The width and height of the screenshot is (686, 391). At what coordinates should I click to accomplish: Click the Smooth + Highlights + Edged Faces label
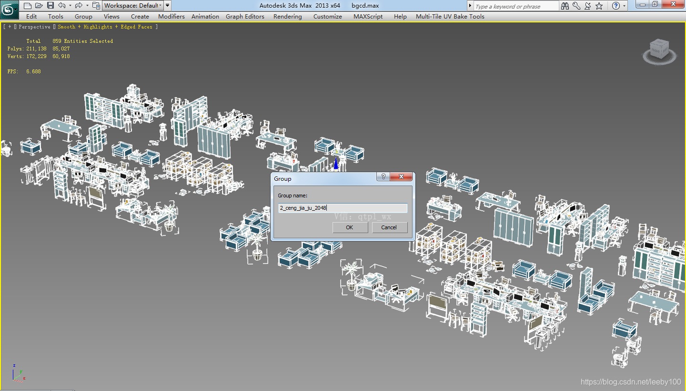[x=105, y=27]
